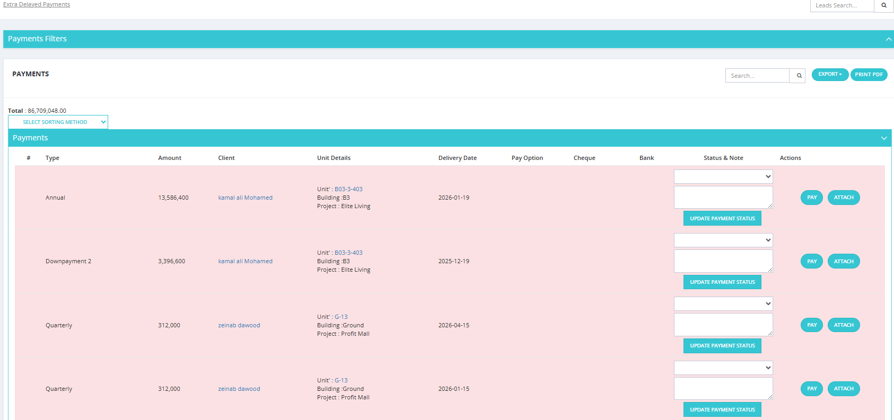
Task: Open unit G-13 link in 2026-04-15 row
Action: point(341,317)
